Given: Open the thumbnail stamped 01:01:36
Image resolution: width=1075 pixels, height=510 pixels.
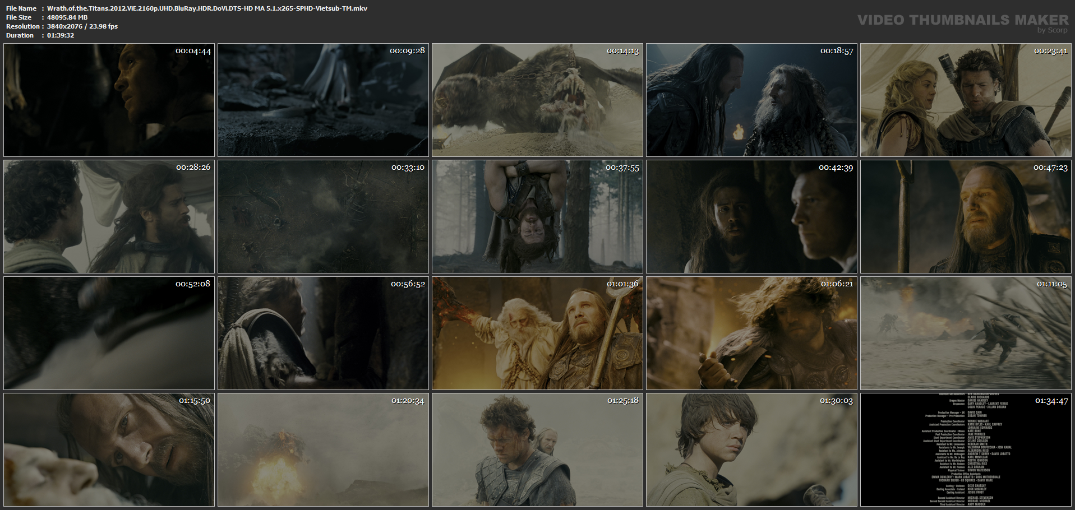Looking at the screenshot, I should click(537, 333).
